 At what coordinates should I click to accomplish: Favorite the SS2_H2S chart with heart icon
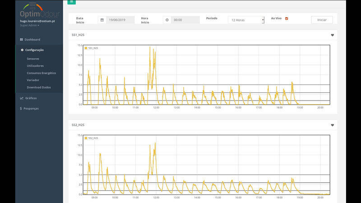pyautogui.click(x=333, y=125)
